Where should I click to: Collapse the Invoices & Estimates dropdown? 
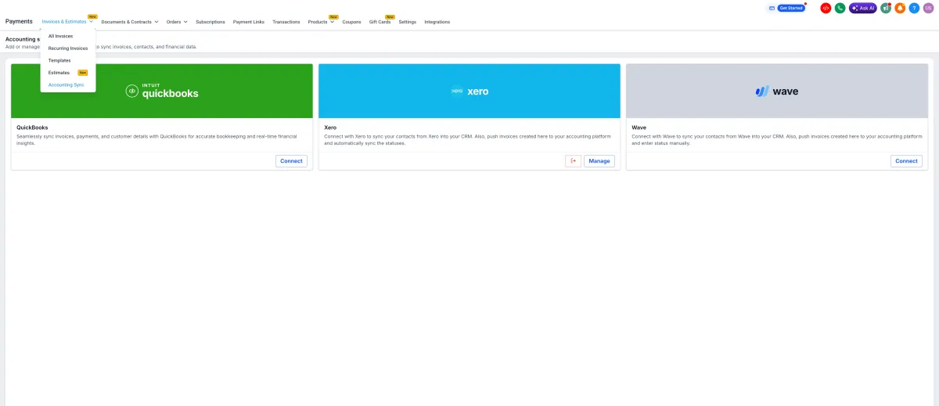67,22
